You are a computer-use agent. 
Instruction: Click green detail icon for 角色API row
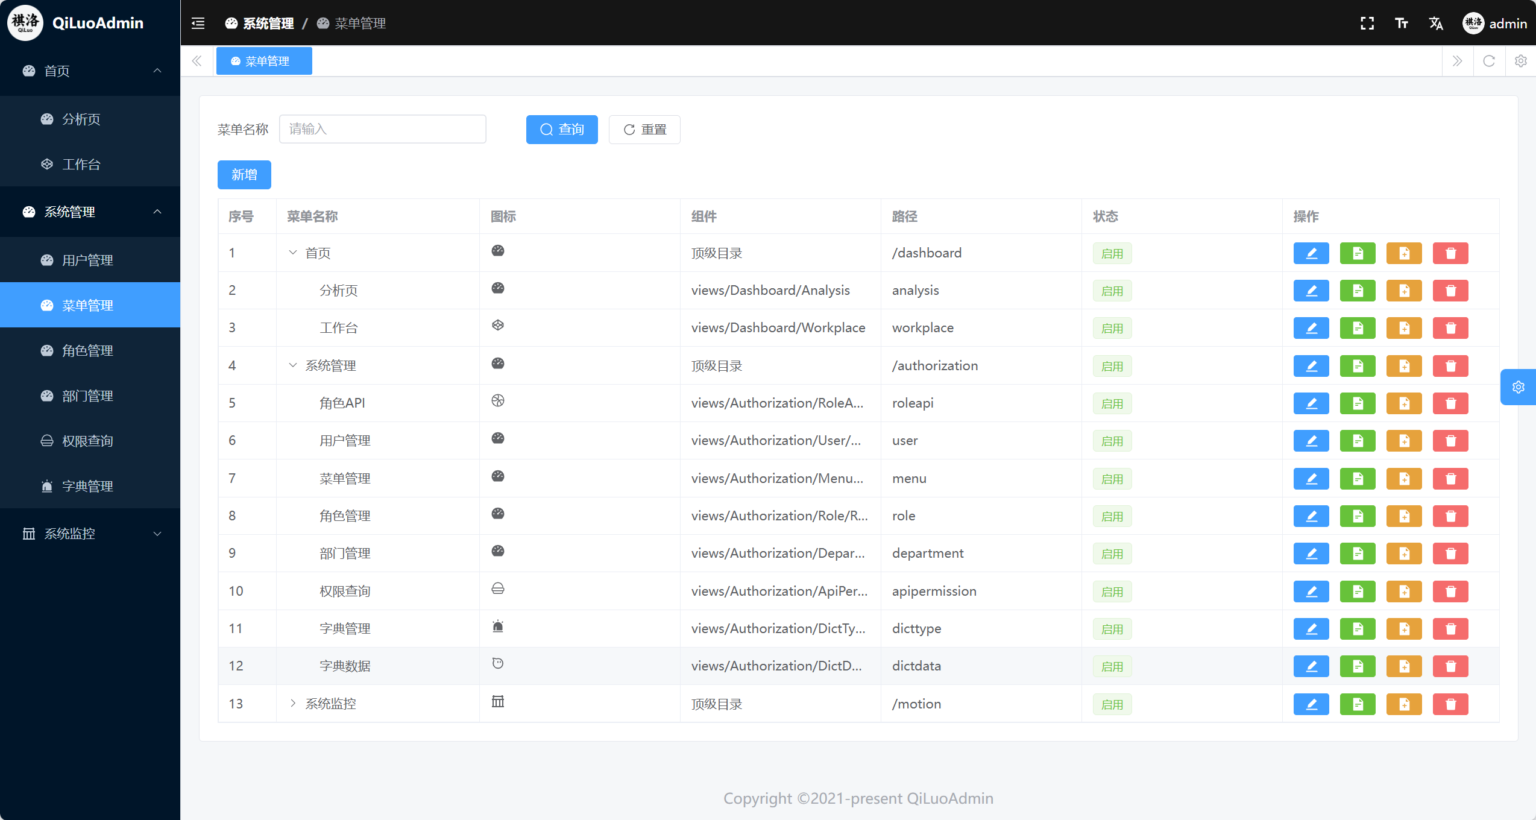[x=1357, y=403]
